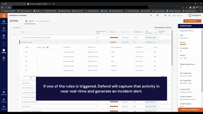Click the Incidents Details panel header
Viewport: 203px width, 114px height.
coord(190,26)
